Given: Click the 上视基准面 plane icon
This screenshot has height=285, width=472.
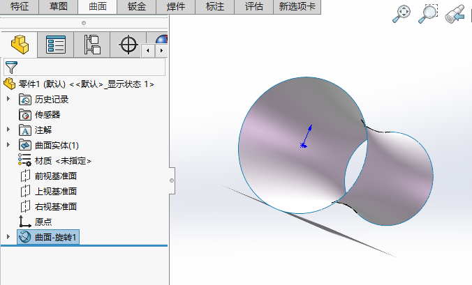Looking at the screenshot, I should pyautogui.click(x=25, y=192).
